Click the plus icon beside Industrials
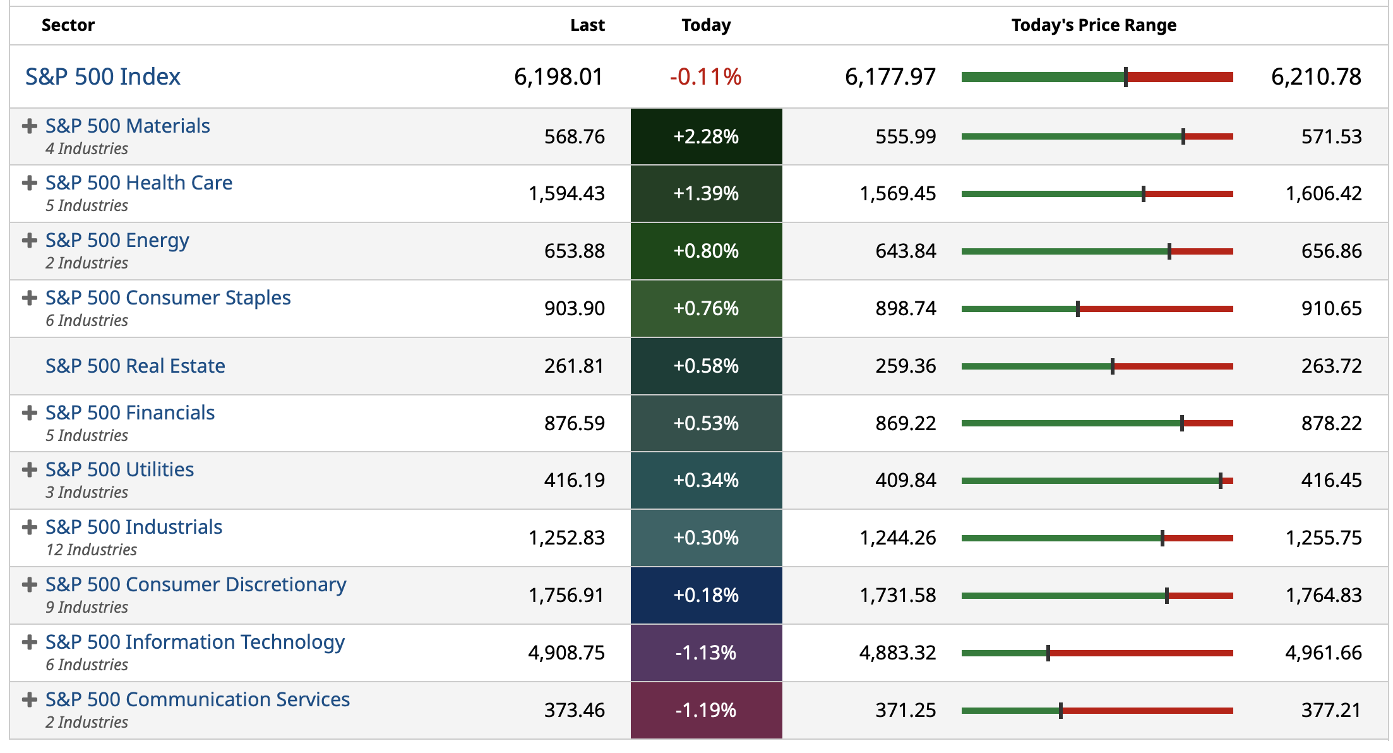This screenshot has height=753, width=1393. point(29,527)
